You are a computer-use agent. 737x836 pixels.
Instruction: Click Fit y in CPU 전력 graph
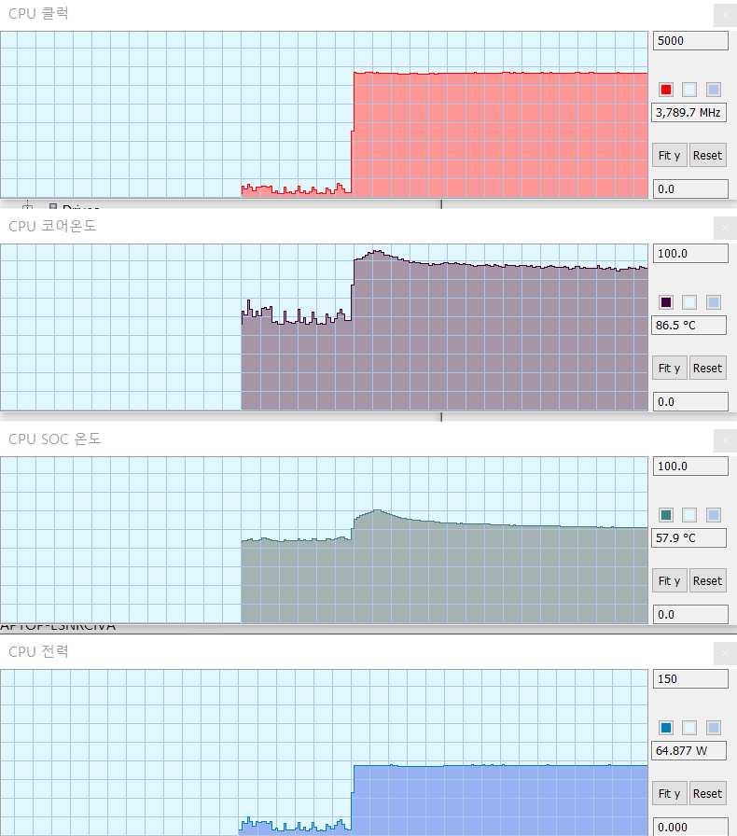point(669,793)
